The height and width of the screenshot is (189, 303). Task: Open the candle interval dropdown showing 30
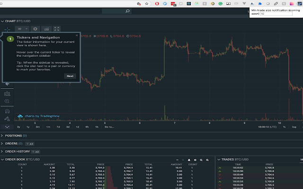tap(22, 29)
